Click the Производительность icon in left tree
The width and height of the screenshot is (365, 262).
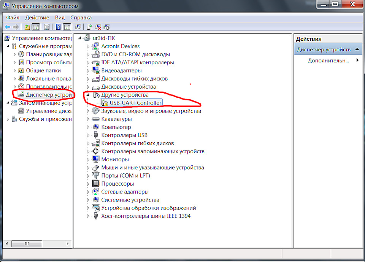point(21,87)
